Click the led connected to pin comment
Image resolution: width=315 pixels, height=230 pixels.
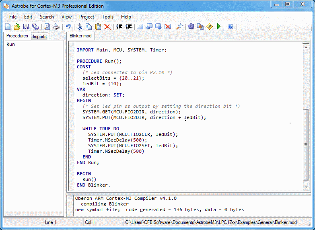point(128,72)
